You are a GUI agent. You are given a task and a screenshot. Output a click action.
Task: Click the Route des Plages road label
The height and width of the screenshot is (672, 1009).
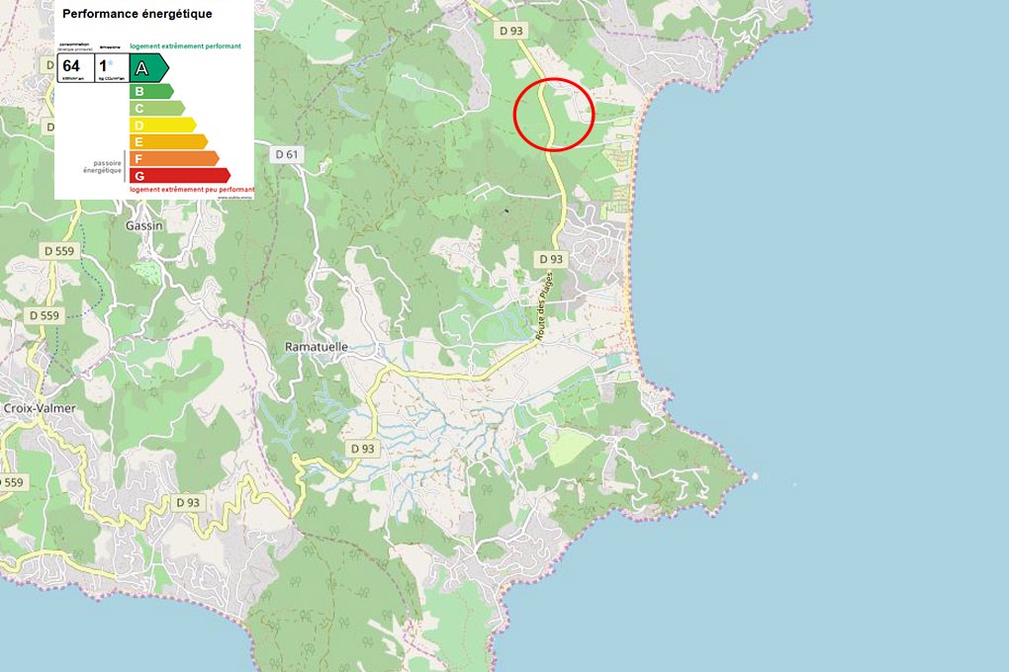pyautogui.click(x=543, y=306)
